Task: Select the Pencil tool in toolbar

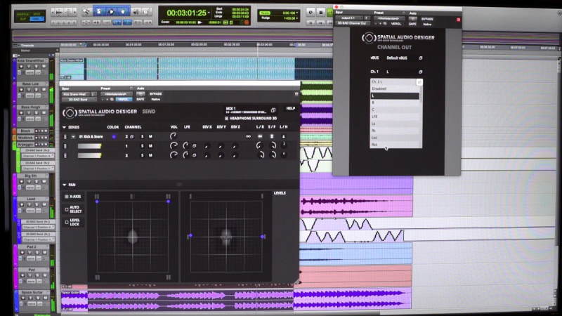Action: [x=147, y=12]
